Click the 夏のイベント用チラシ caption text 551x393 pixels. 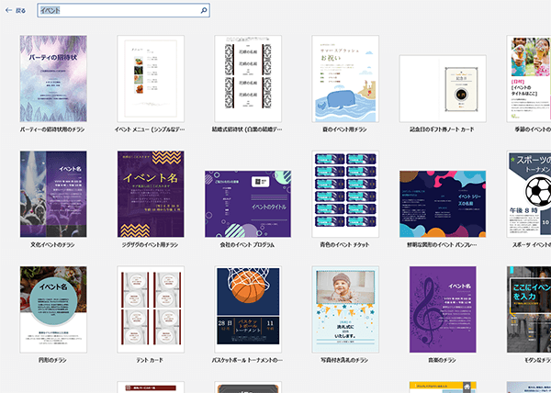(x=341, y=131)
